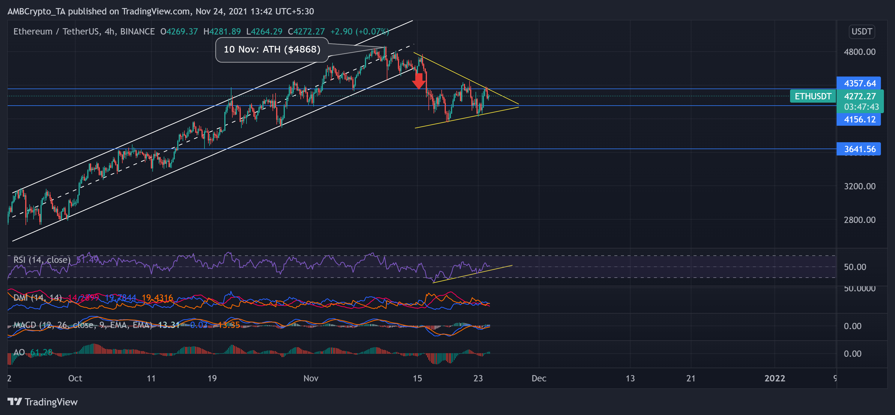The image size is (895, 415).
Task: Click the 4800.00 price axis label
Action: (x=860, y=52)
